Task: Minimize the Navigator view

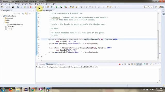Action: click(30, 10)
